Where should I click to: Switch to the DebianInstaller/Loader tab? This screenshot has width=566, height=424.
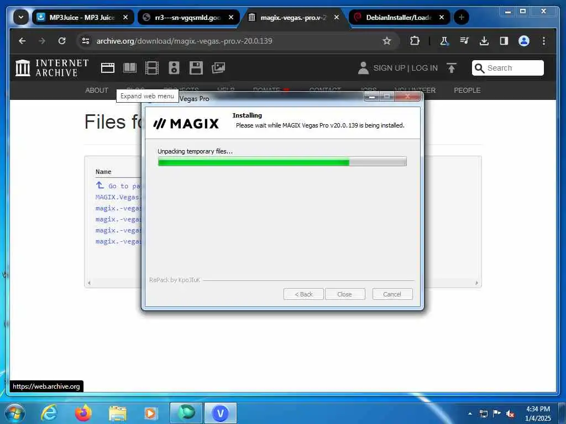(x=399, y=17)
